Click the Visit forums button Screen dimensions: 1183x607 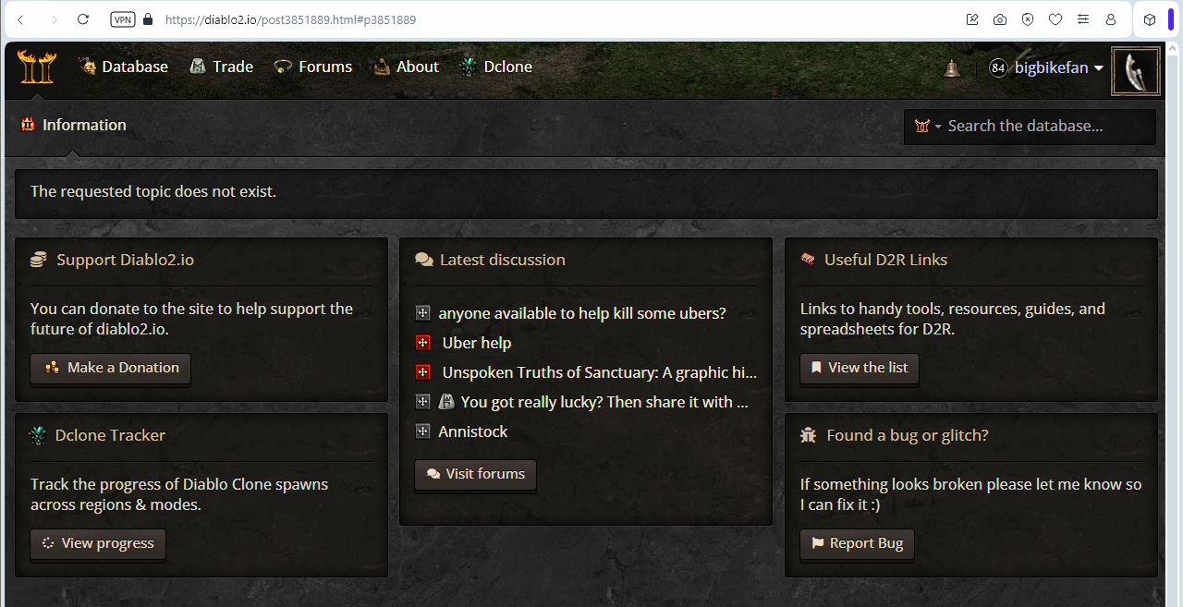tap(475, 474)
